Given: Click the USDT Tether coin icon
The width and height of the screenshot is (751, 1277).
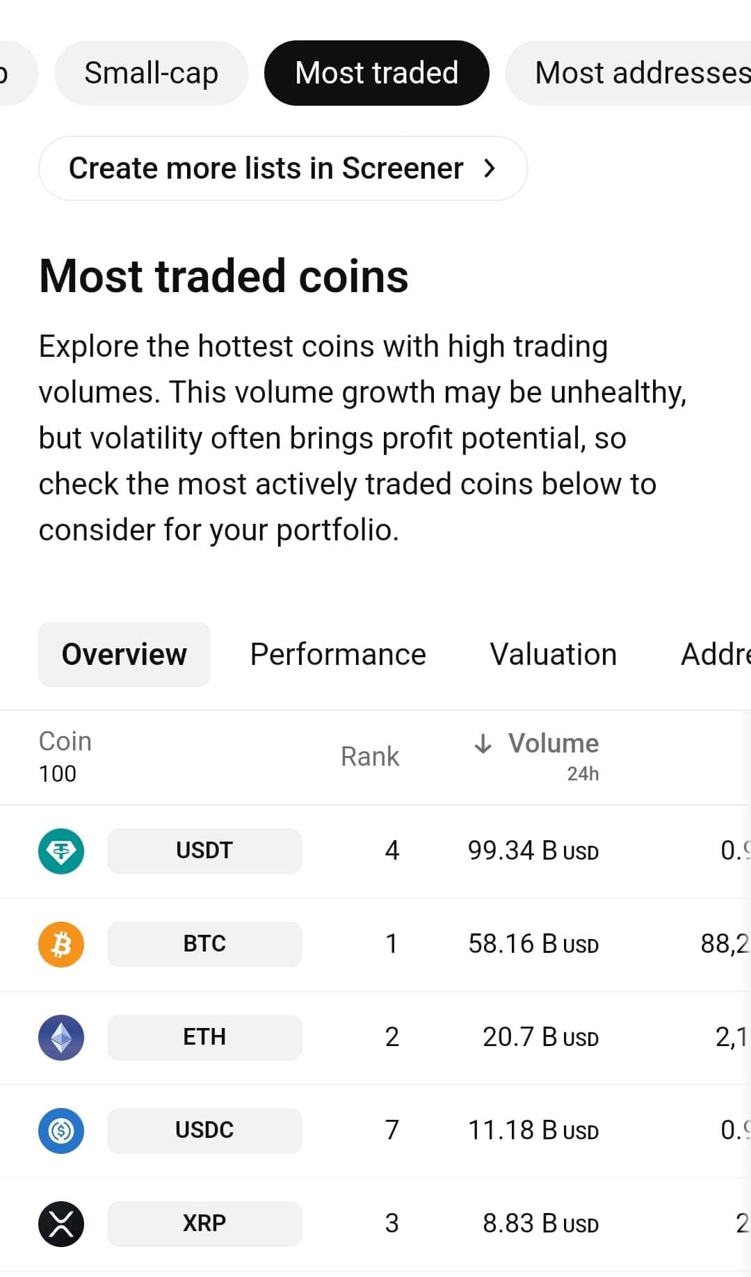Looking at the screenshot, I should [x=61, y=851].
